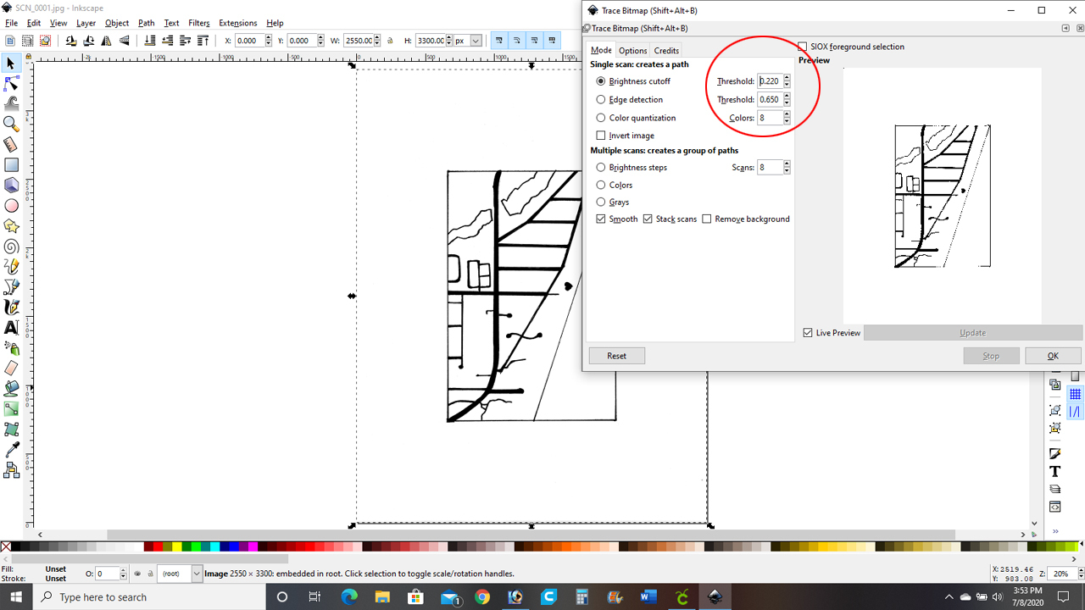Viewport: 1085px width, 610px height.
Task: Click the flip horizontal icon
Action: coord(108,41)
